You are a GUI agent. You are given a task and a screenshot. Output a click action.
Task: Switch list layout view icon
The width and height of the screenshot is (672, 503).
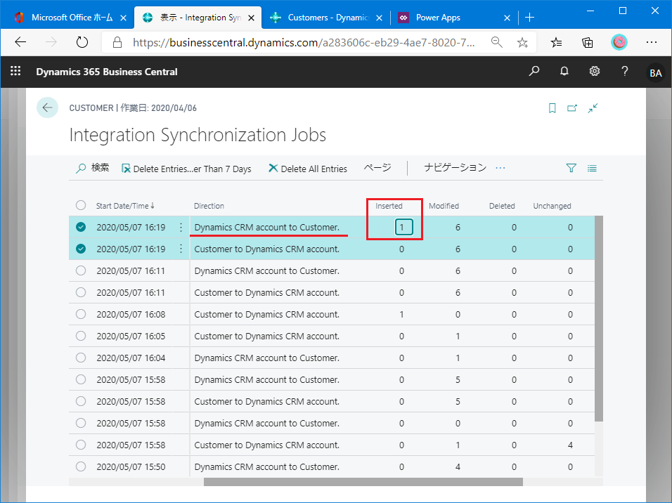(x=592, y=169)
